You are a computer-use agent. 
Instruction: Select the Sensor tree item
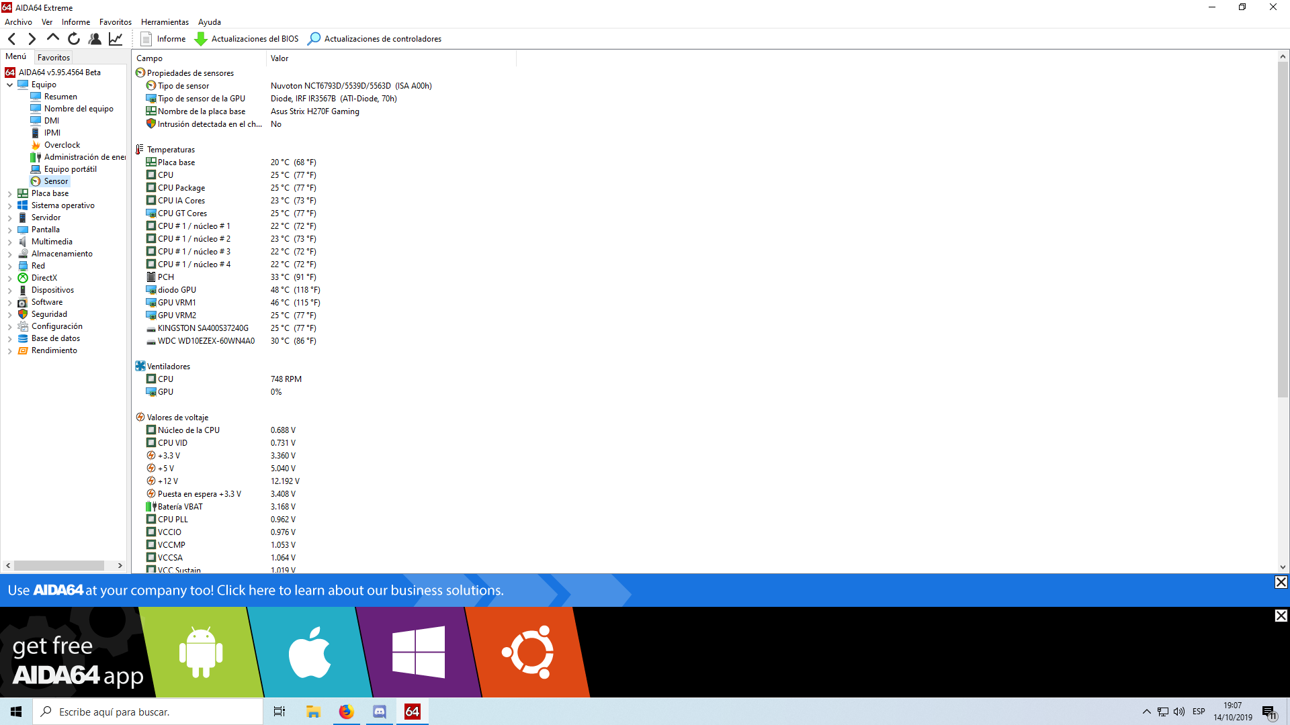56,181
